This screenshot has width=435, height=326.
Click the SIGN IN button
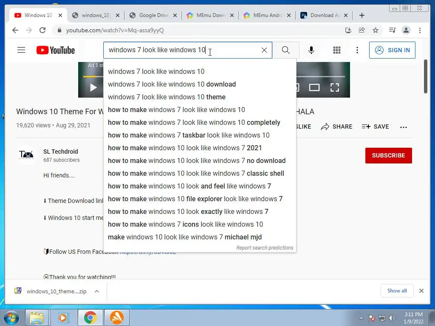point(392,50)
